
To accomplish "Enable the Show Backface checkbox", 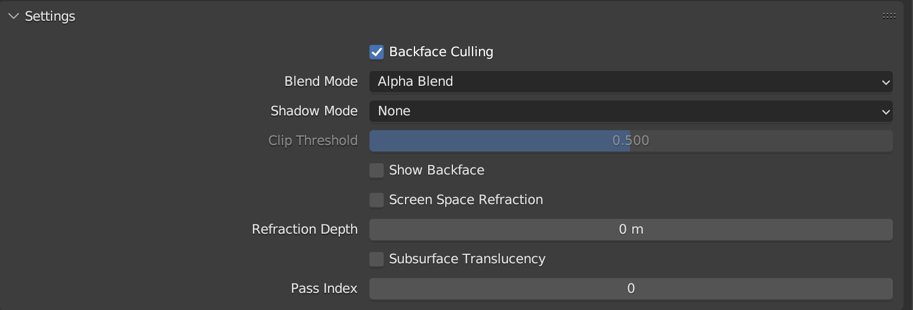I will point(377,170).
